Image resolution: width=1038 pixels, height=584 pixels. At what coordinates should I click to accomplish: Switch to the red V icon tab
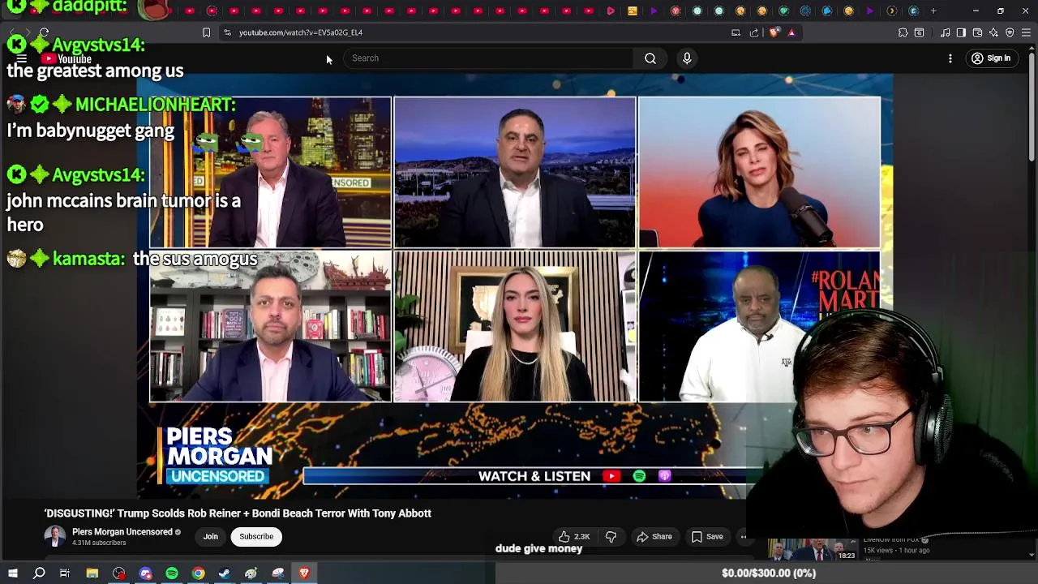[x=676, y=11]
